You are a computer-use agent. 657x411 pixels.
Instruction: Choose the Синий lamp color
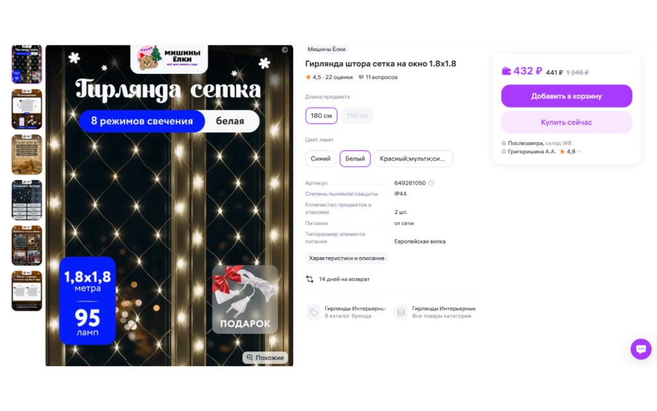click(321, 158)
